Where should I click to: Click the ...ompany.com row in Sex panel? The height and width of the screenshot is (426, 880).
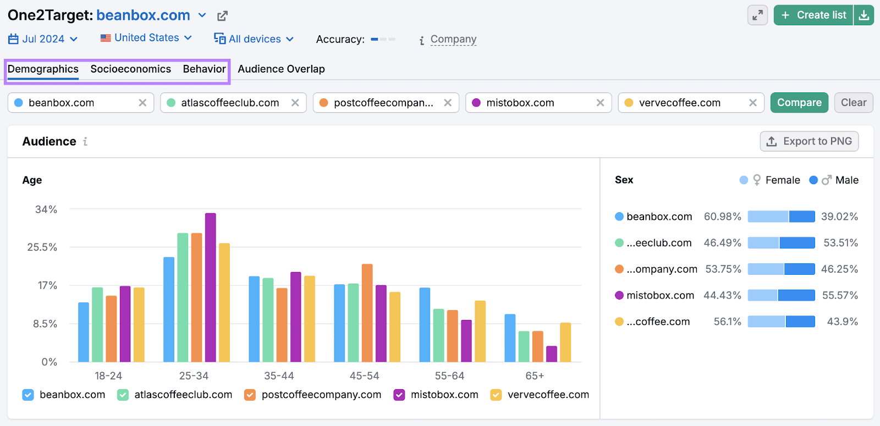(x=736, y=269)
